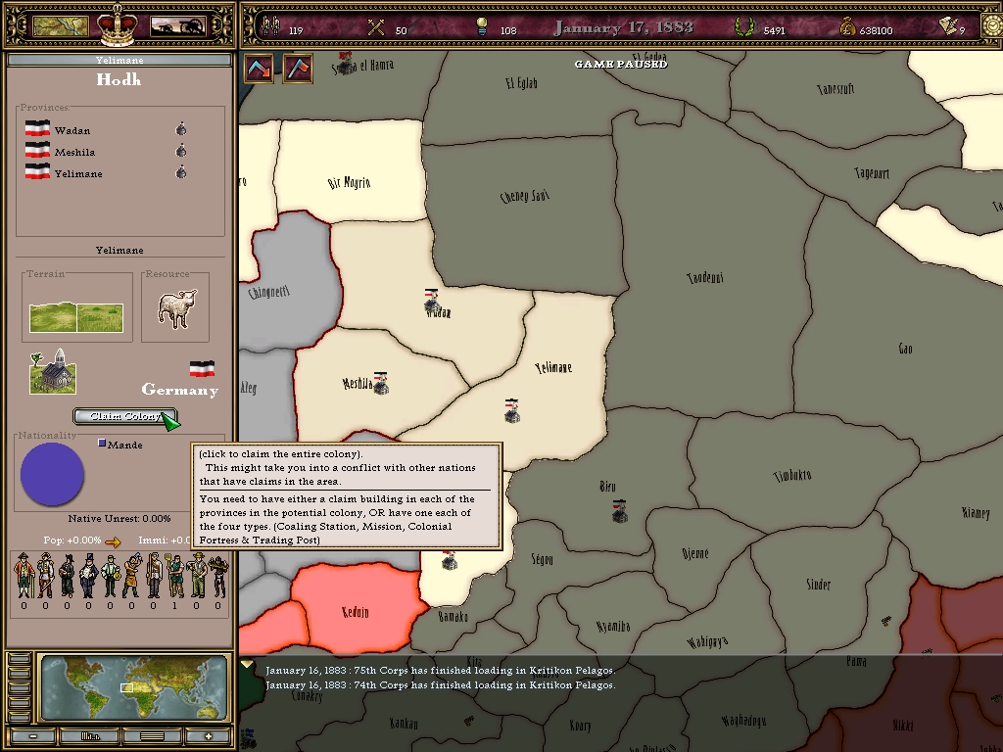Select the flag map tool button
The width and height of the screenshot is (1003, 752).
click(x=298, y=69)
